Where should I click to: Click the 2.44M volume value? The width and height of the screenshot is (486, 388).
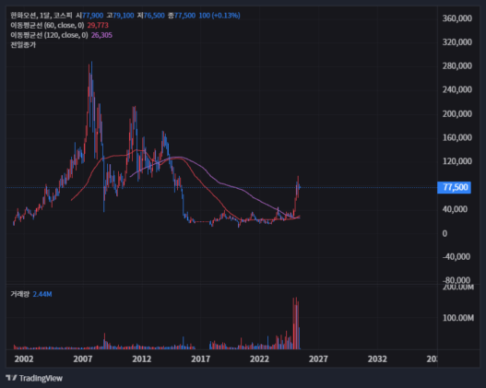pos(42,294)
